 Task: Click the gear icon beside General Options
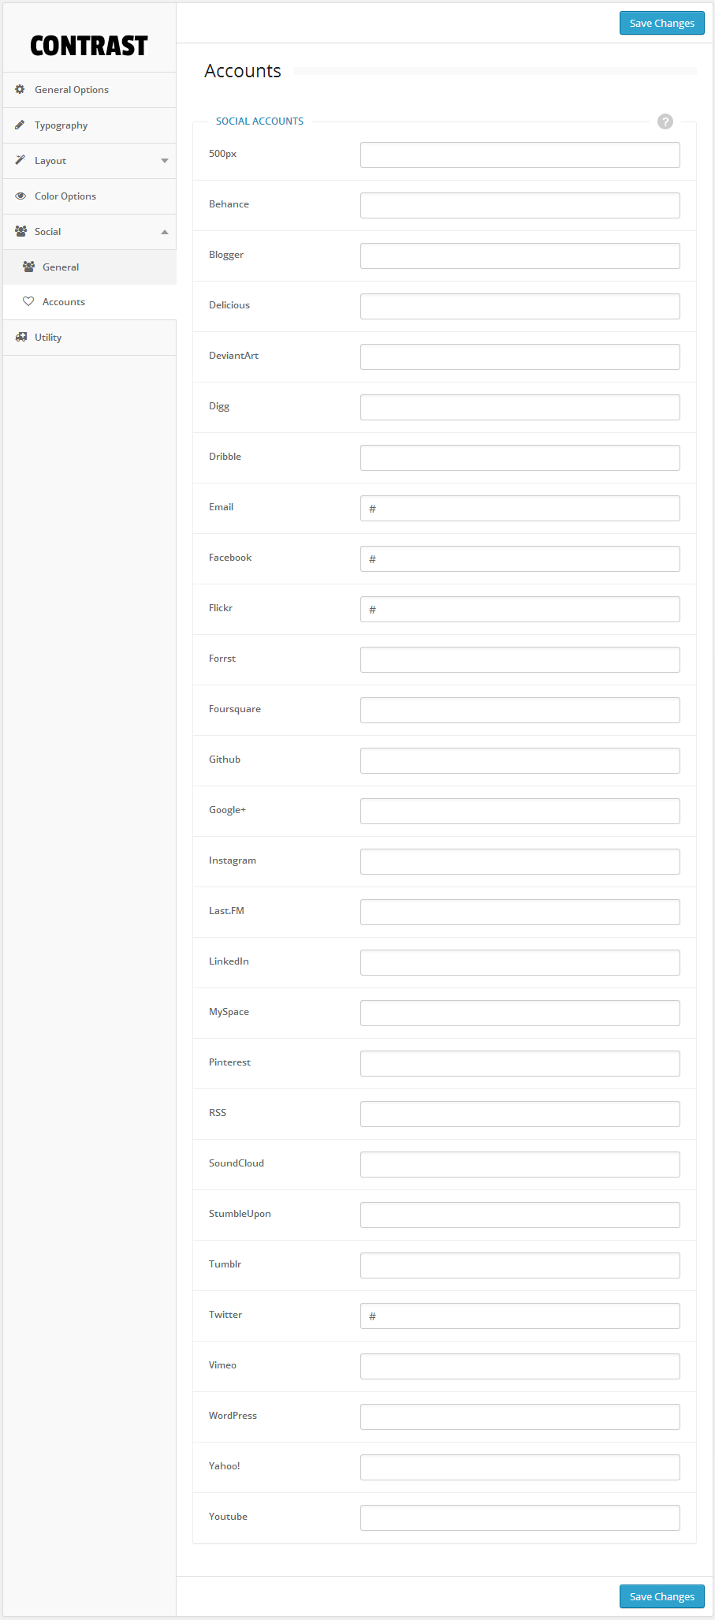[x=20, y=90]
